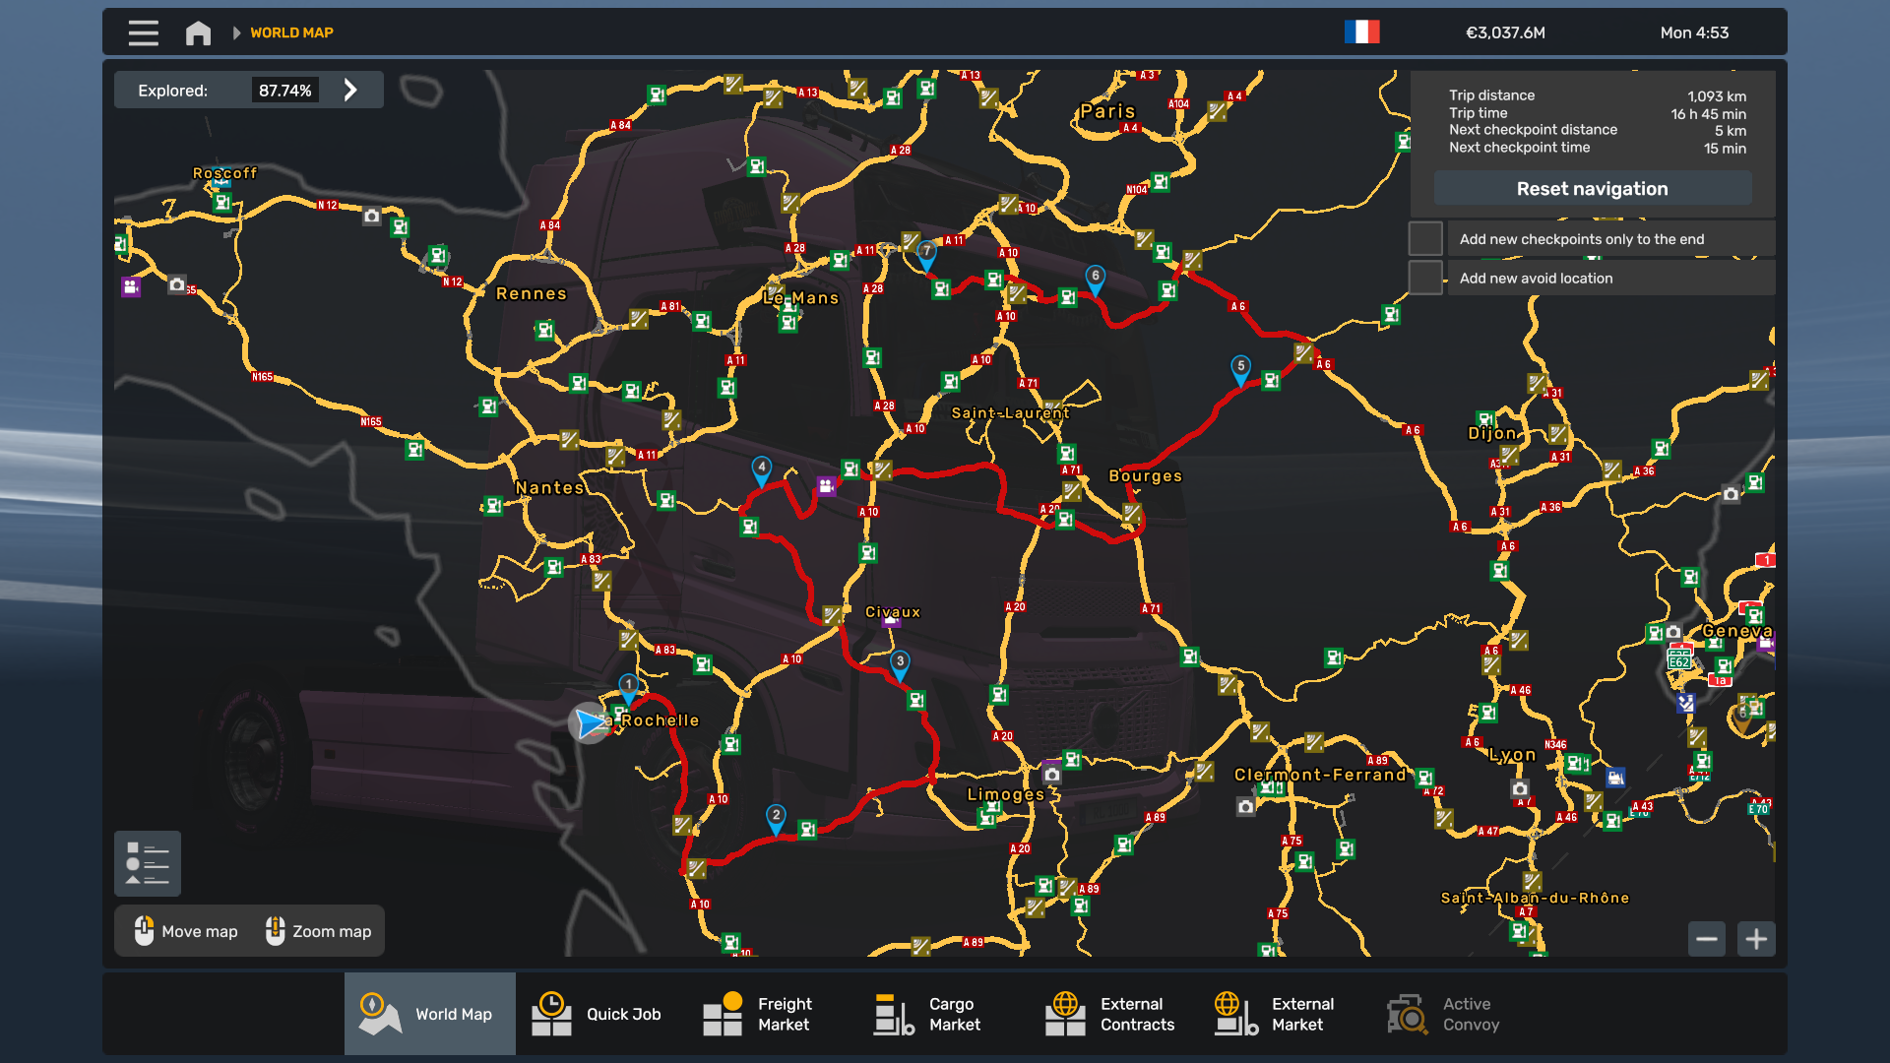Viewport: 1890px width, 1063px height.
Task: Go to the home screen icon
Action: coord(198,32)
